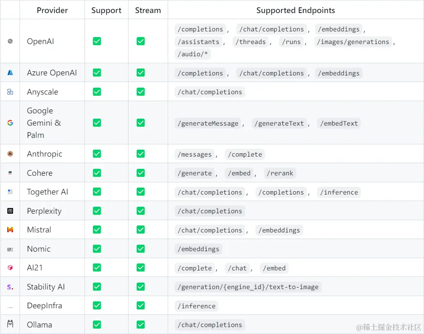Click AI21 Support checkmark
The width and height of the screenshot is (424, 334).
[97, 268]
